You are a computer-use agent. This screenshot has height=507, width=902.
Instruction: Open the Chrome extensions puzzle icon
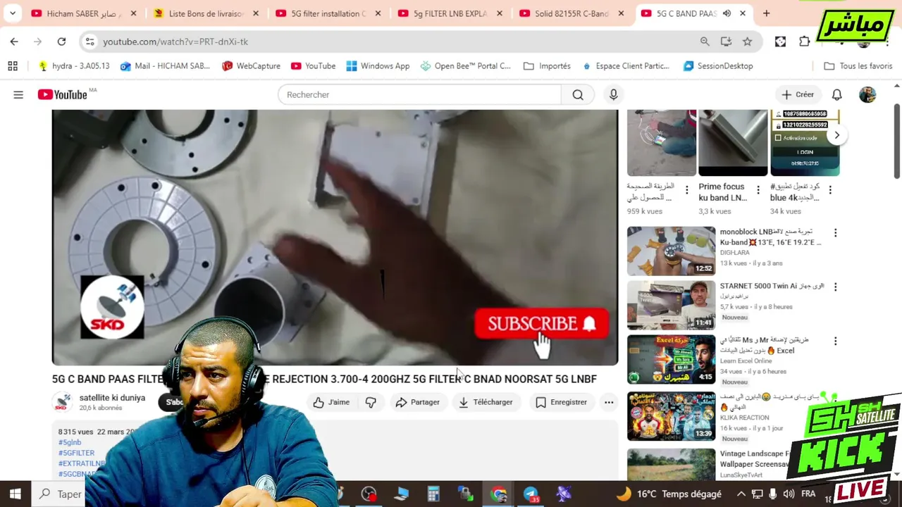[x=804, y=42]
